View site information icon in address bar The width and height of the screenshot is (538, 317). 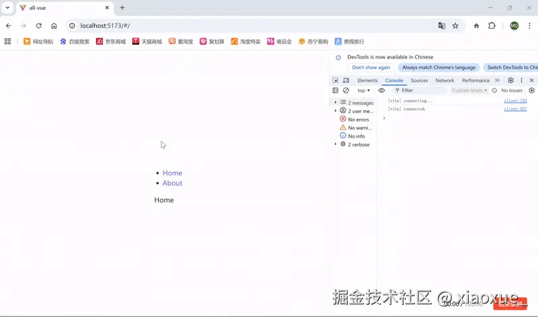point(72,26)
